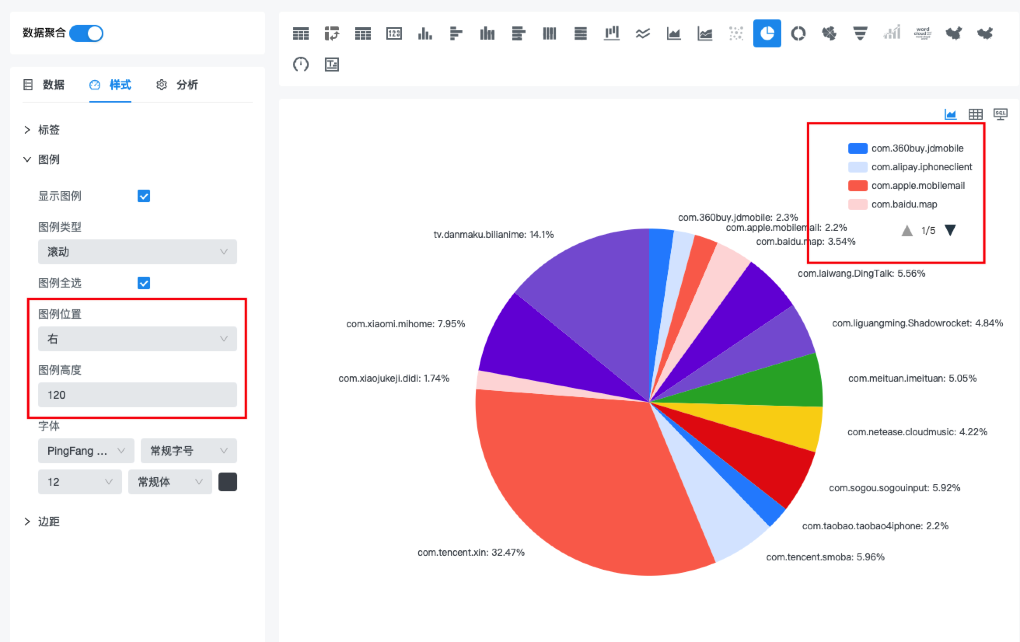Open the 图例位置 dropdown showing 右
This screenshot has width=1020, height=642.
[x=137, y=339]
